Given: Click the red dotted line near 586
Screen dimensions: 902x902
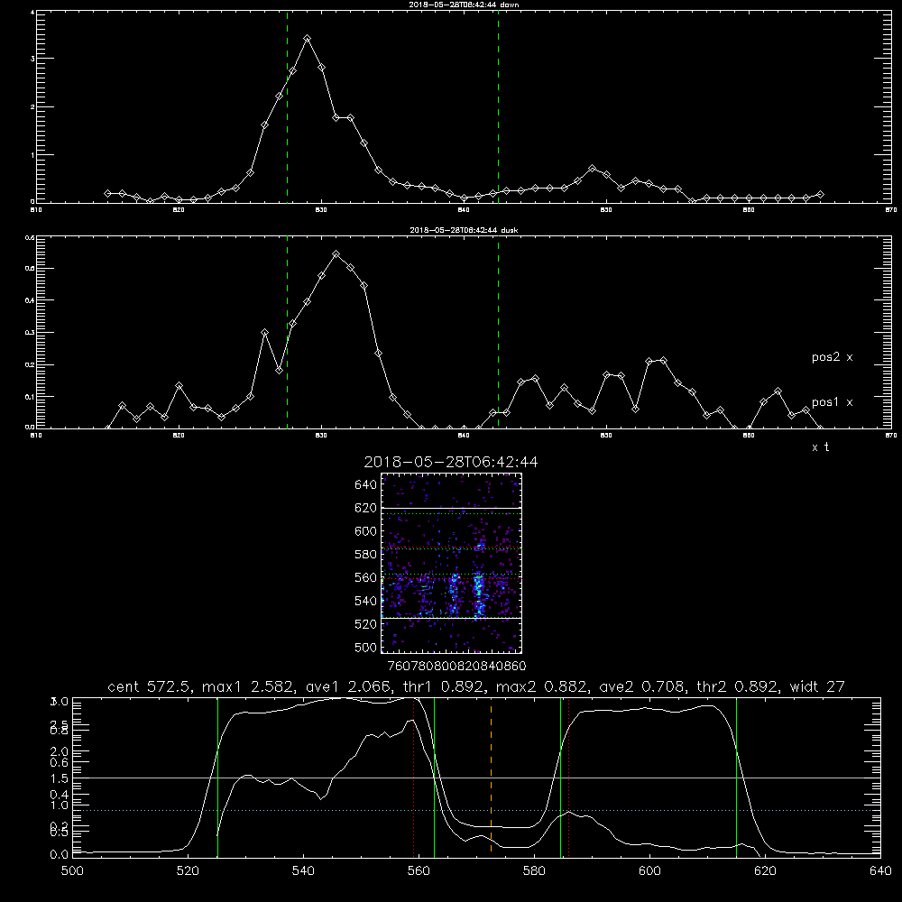Looking at the screenshot, I should coord(568,777).
